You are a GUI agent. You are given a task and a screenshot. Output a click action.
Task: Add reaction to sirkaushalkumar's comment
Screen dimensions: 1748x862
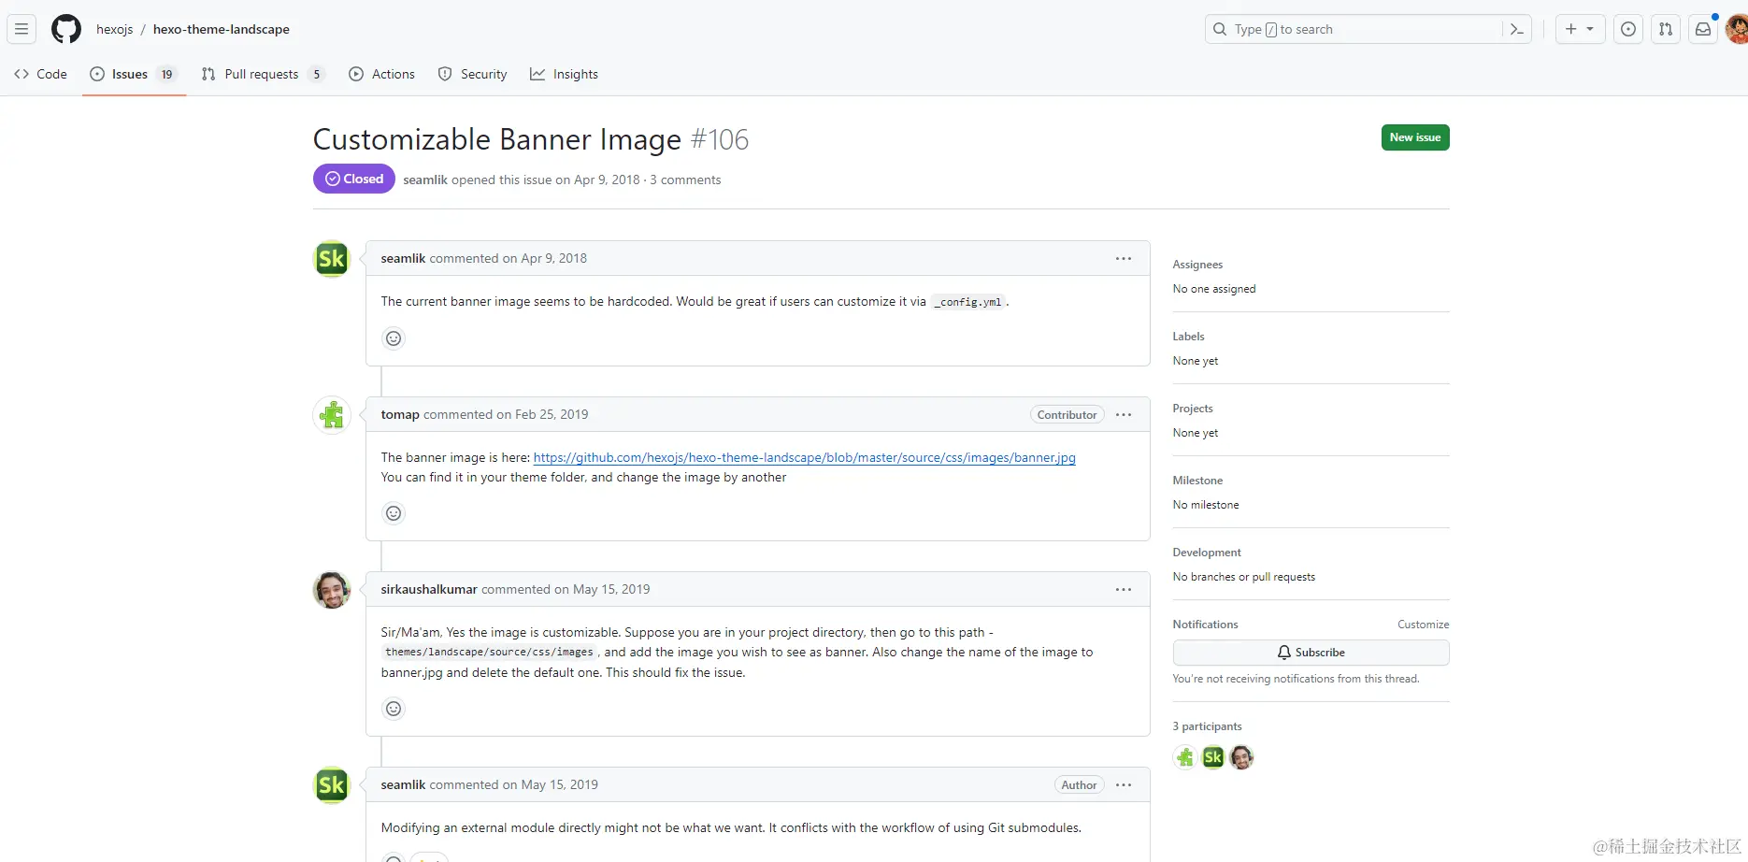394,709
